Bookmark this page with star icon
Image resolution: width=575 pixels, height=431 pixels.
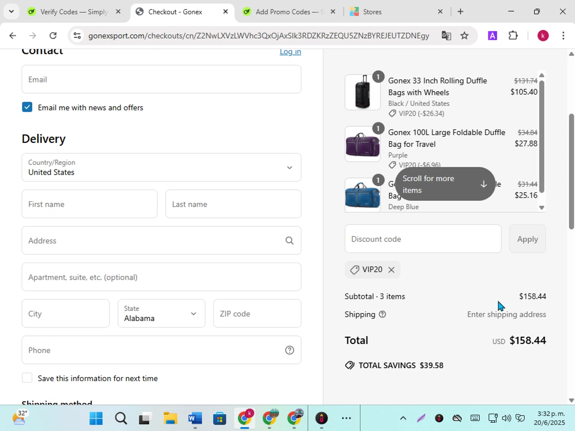[x=465, y=36]
